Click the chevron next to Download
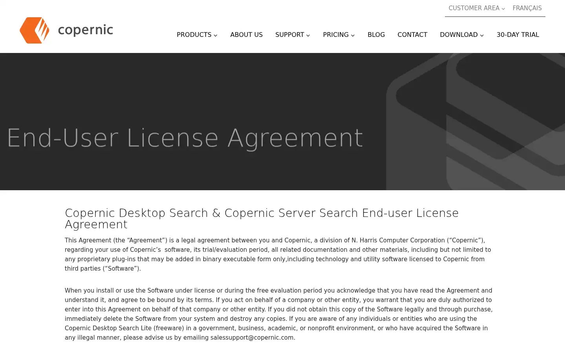This screenshot has width=565, height=353. click(482, 35)
